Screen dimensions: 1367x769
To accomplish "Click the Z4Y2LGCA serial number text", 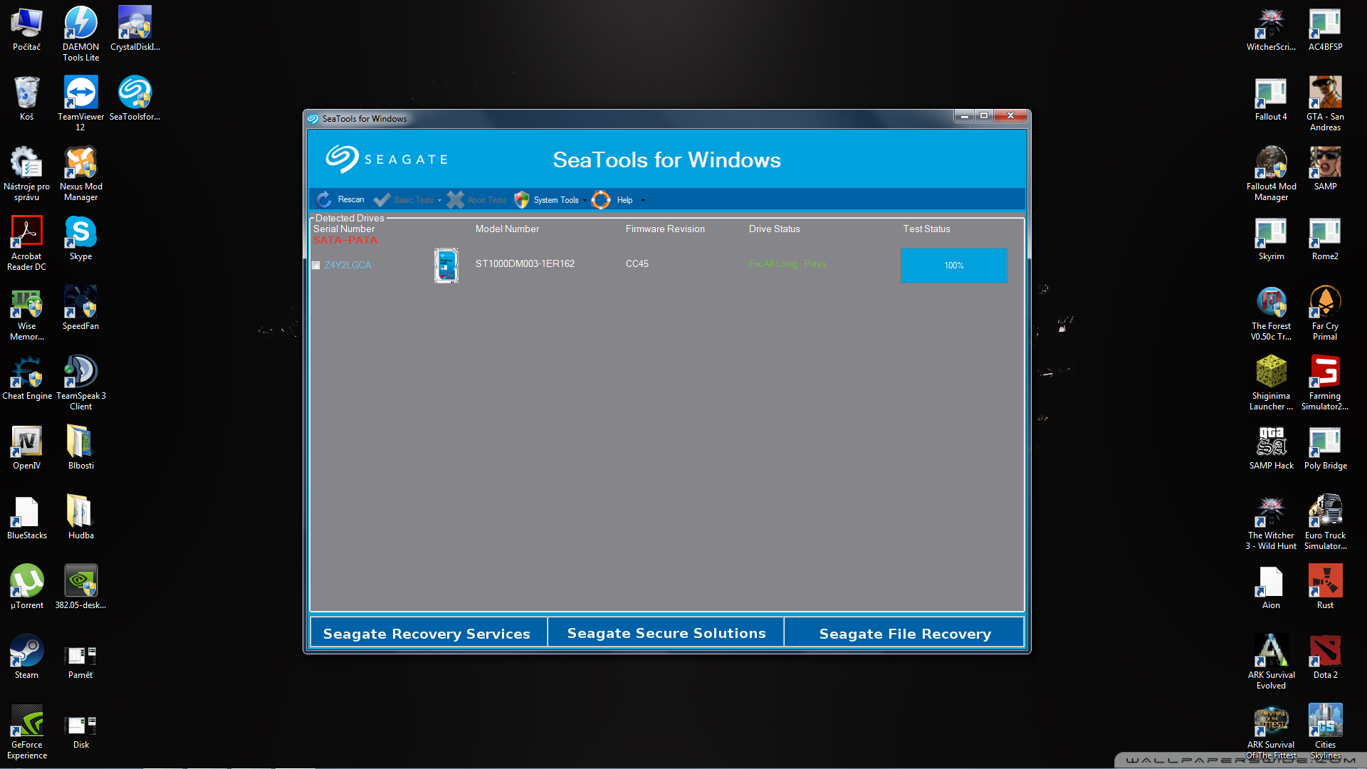I will point(348,266).
